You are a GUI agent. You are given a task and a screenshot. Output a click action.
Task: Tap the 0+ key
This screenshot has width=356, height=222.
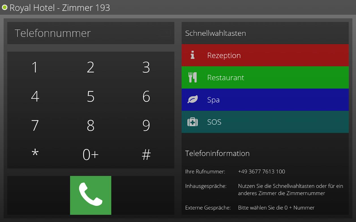pyautogui.click(x=91, y=154)
